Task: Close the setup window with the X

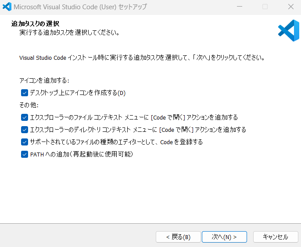Action: (x=291, y=7)
